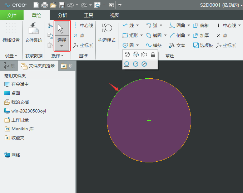Select the 圆角 fillet tool
The width and height of the screenshot is (243, 193).
click(x=177, y=26)
